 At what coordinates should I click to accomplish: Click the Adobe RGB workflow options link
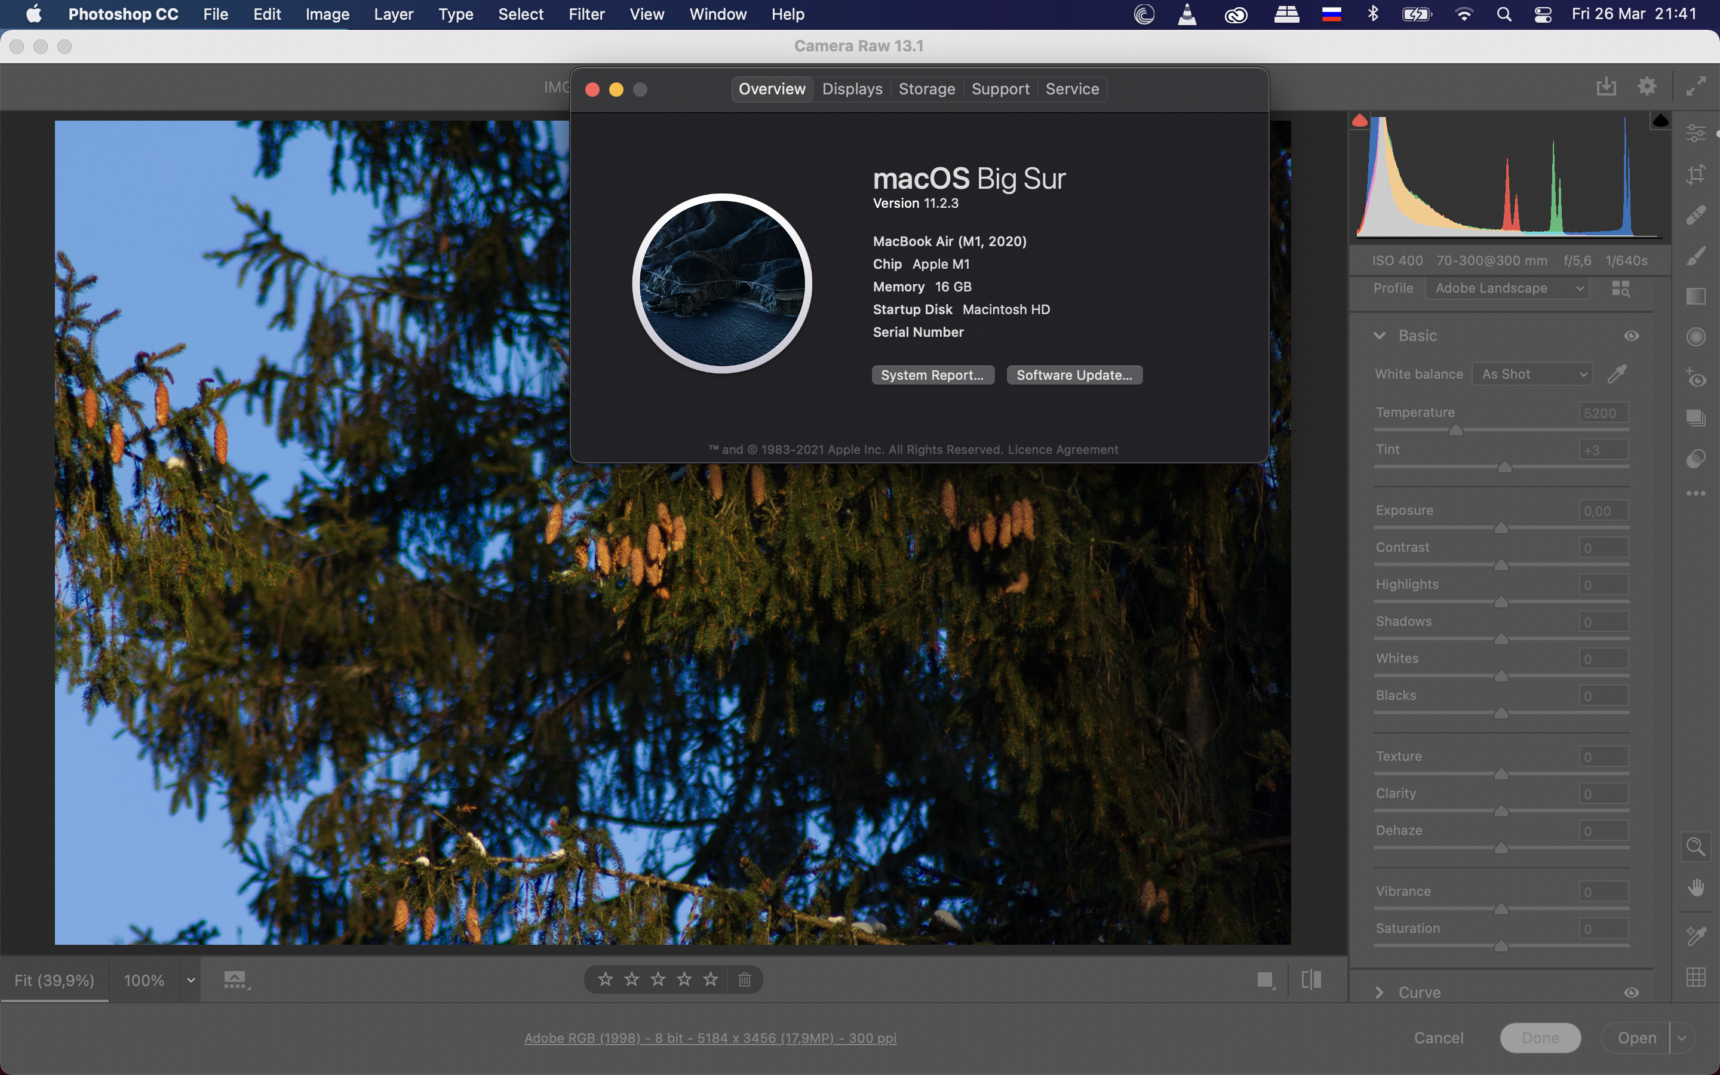tap(710, 1038)
